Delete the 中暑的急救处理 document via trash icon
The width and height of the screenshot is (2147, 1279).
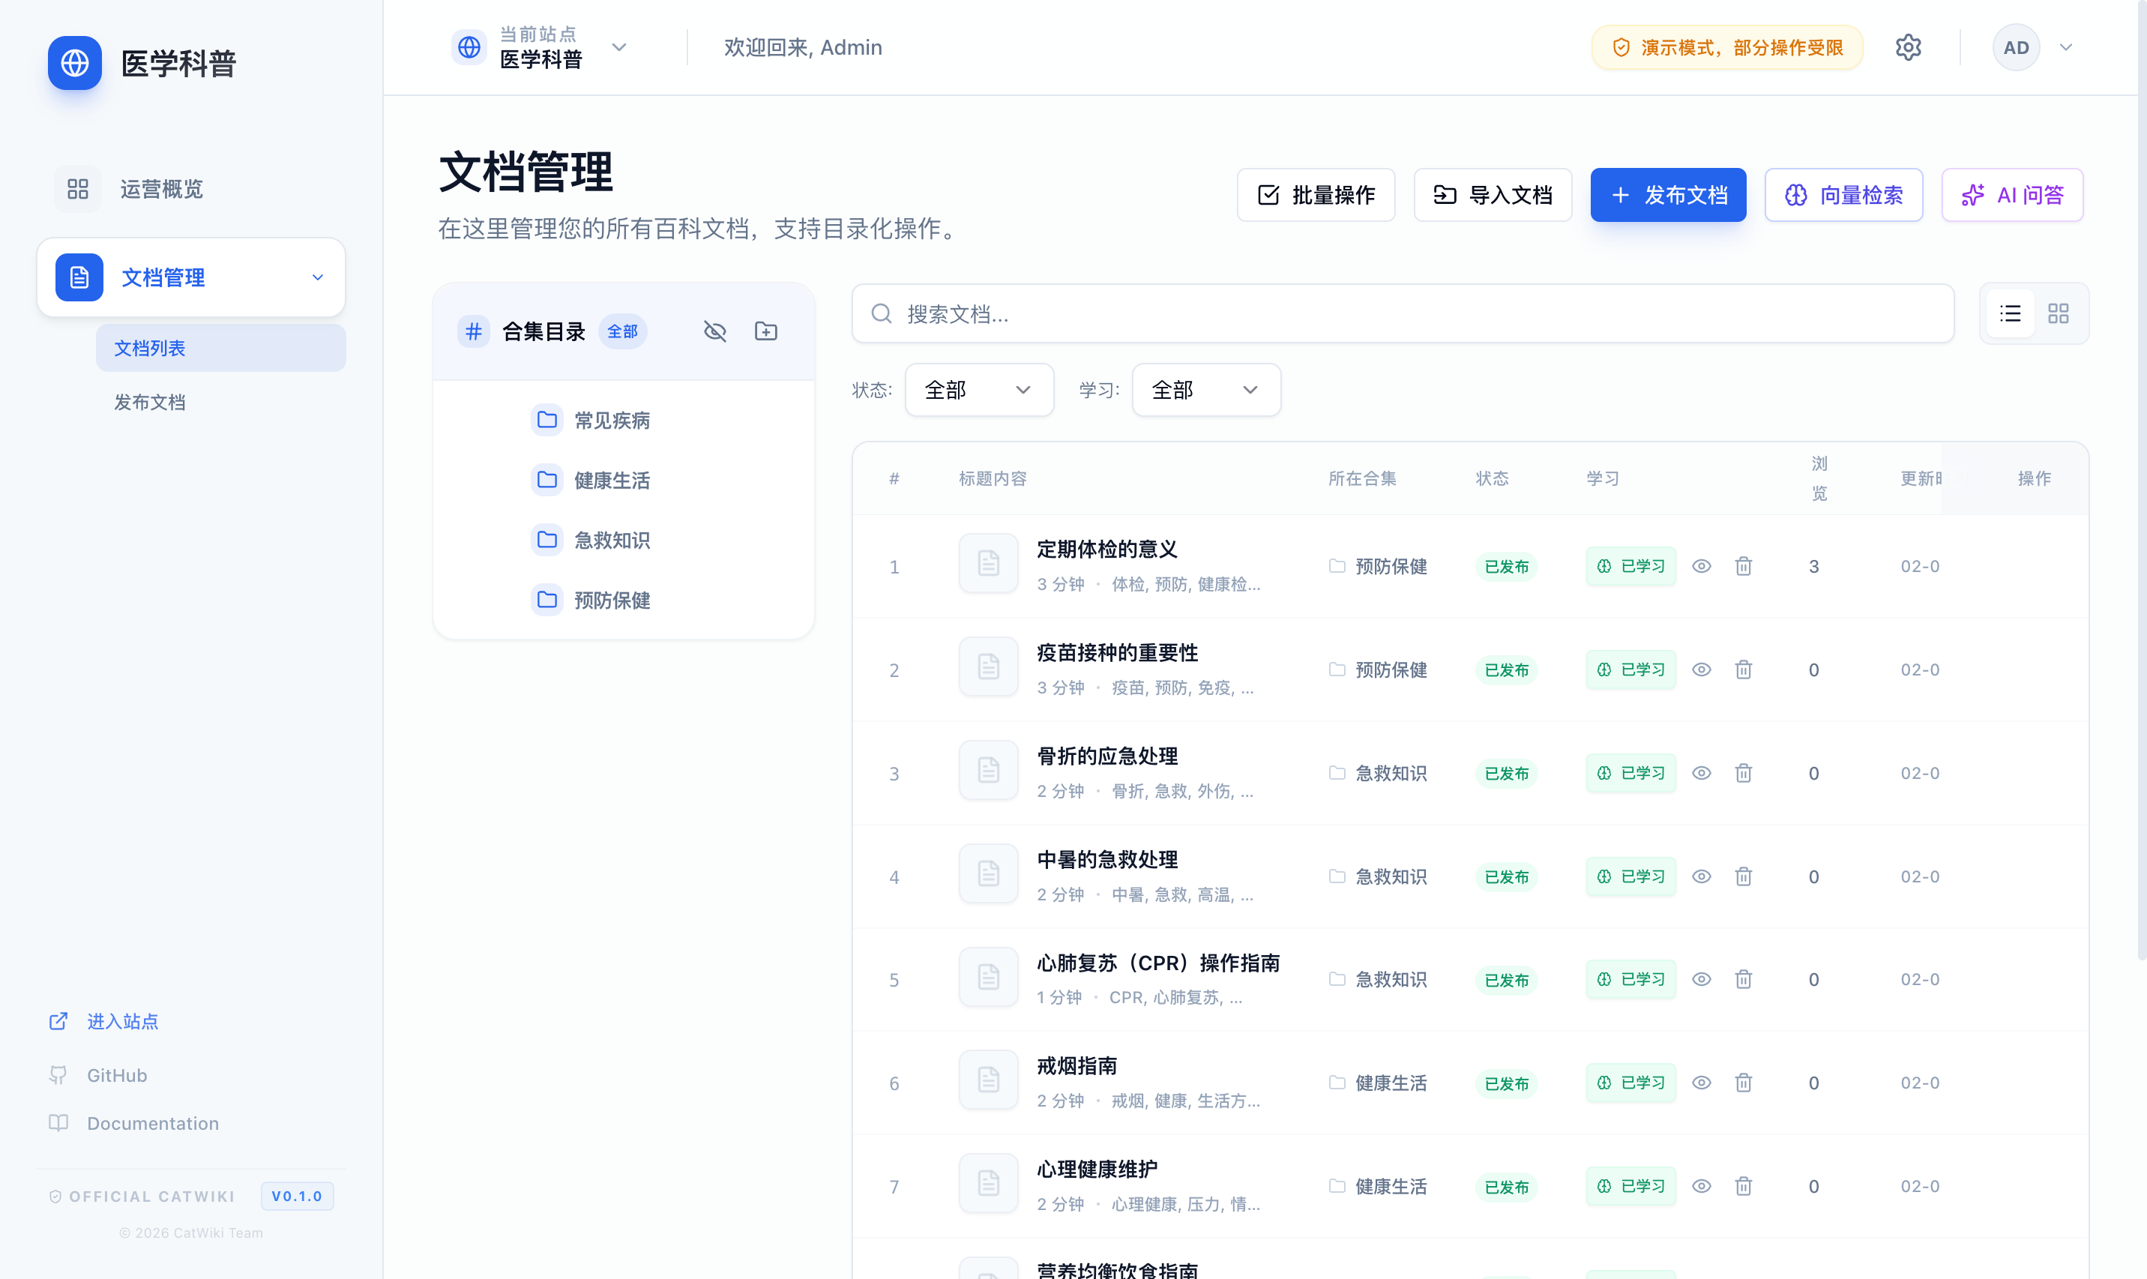click(x=1743, y=876)
